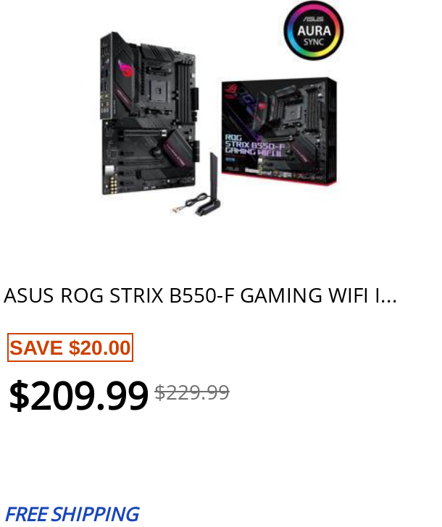Click the $209.99 current price
The image size is (442, 527).
[x=78, y=395]
